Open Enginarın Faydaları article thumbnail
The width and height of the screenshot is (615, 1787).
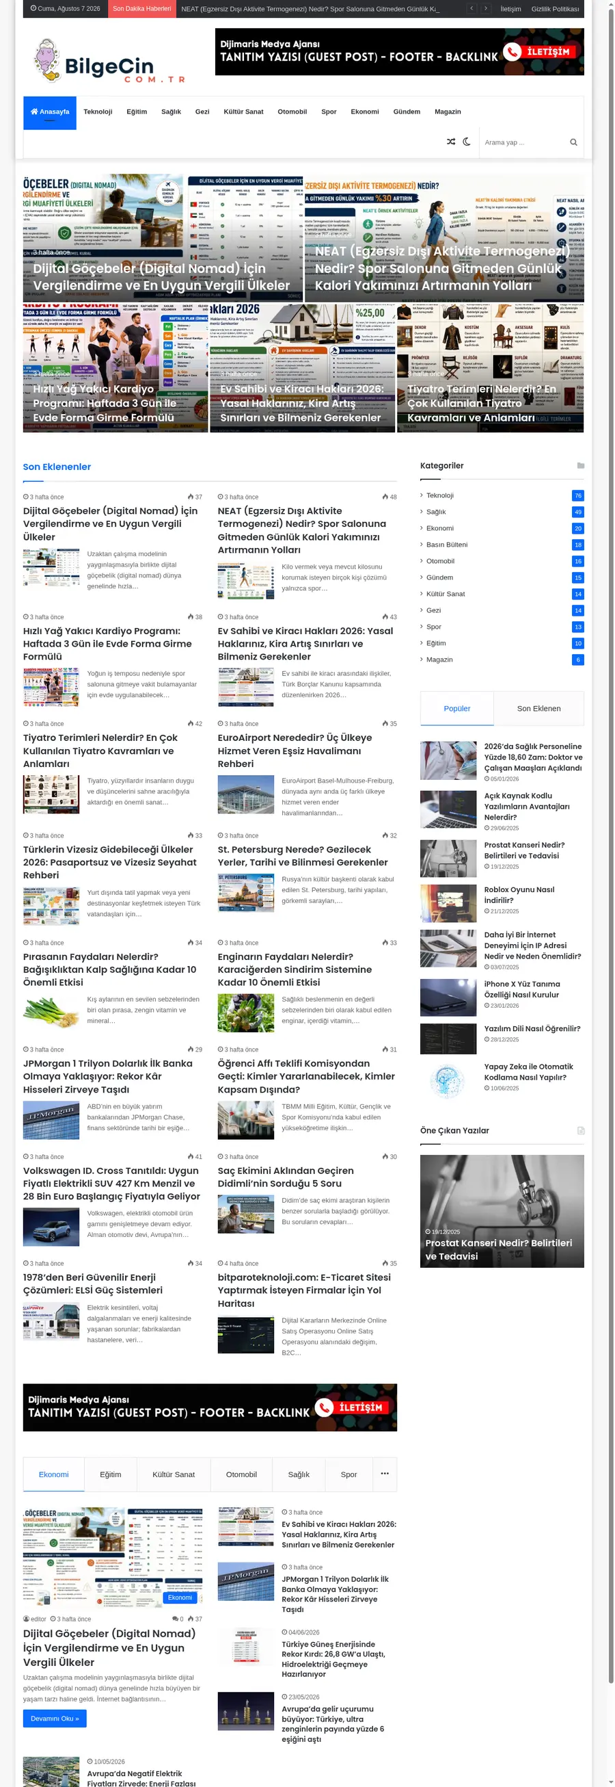(x=246, y=1013)
